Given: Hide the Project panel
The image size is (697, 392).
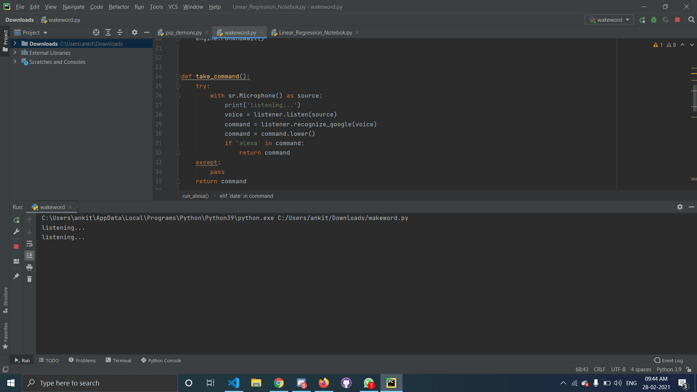Looking at the screenshot, I should (x=147, y=32).
